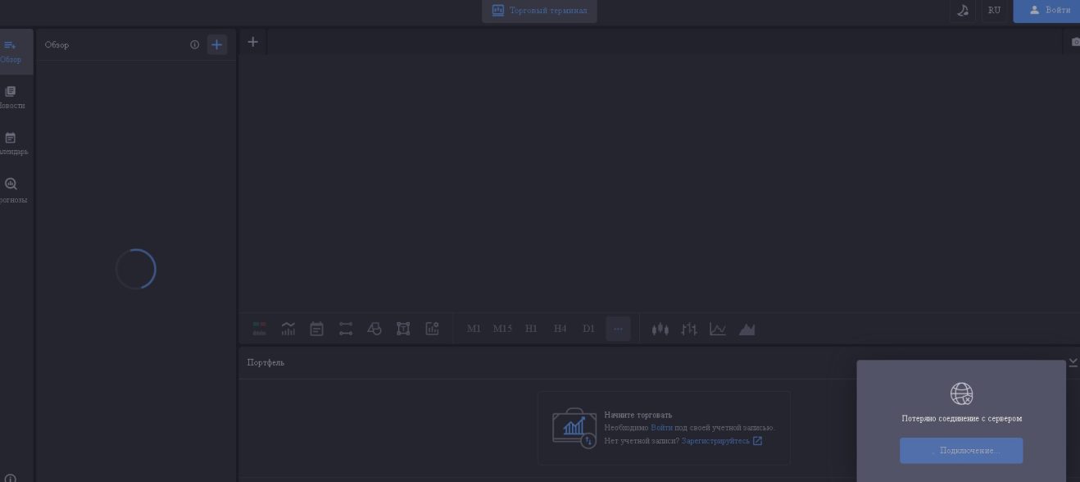Open the graphical objects drawing tool
Viewport: 1080px width, 482px height.
click(374, 329)
